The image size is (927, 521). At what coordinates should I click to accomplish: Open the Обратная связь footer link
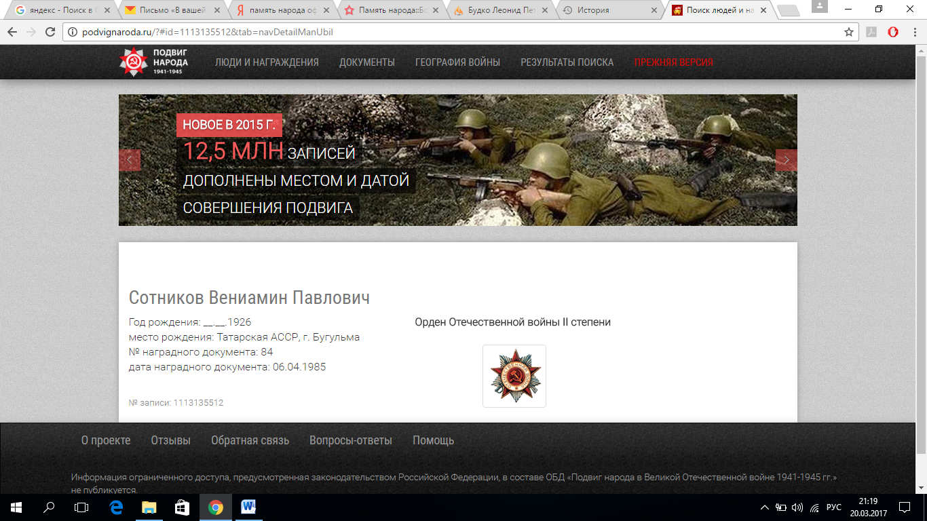250,440
